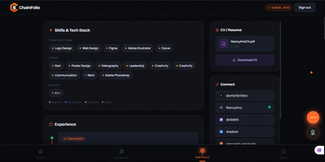Click the download arrow icon in Download CV

tap(234, 60)
